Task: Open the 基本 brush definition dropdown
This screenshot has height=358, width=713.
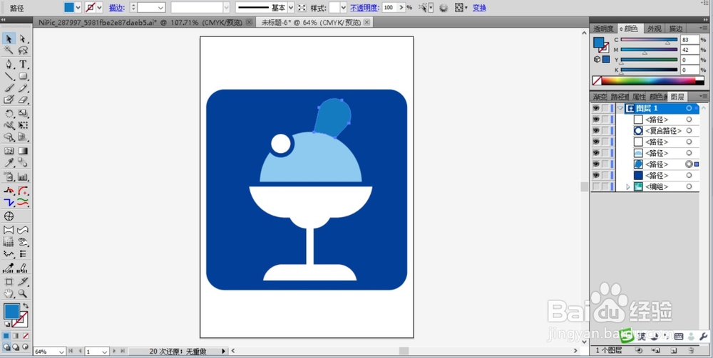Action: (x=291, y=8)
